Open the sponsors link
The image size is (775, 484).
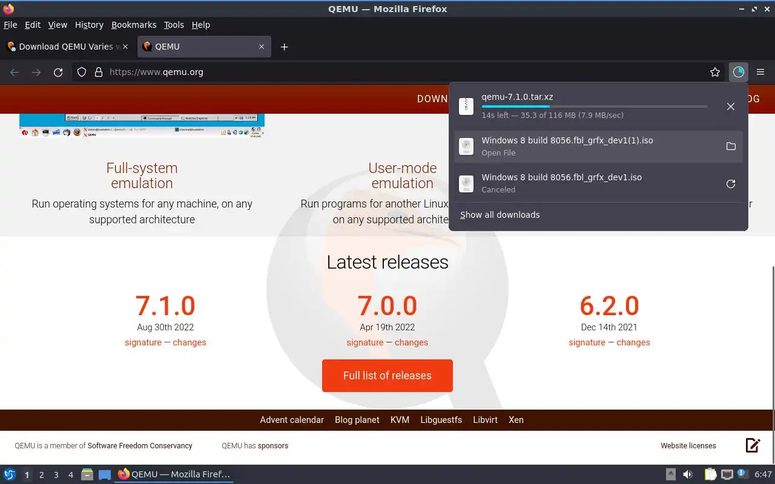tap(273, 446)
